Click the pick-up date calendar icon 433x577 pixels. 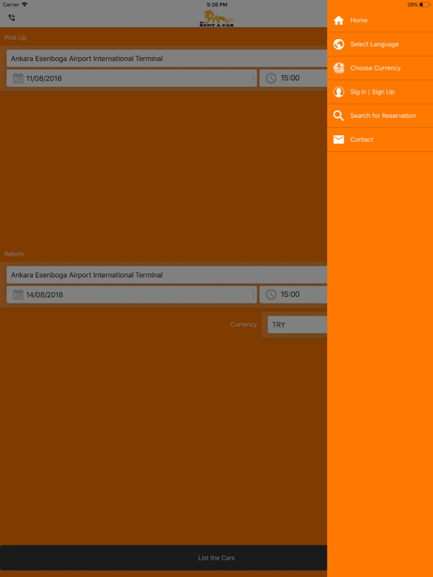18,78
